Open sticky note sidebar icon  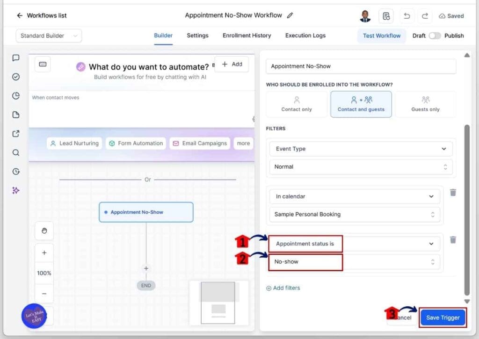(16, 115)
